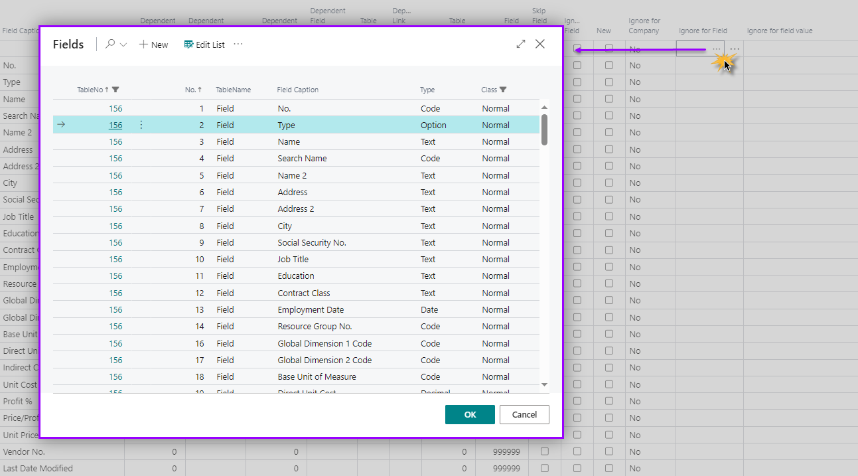Open Ignore for Company column header in background
Screen dimensions: 858x476
click(644, 26)
